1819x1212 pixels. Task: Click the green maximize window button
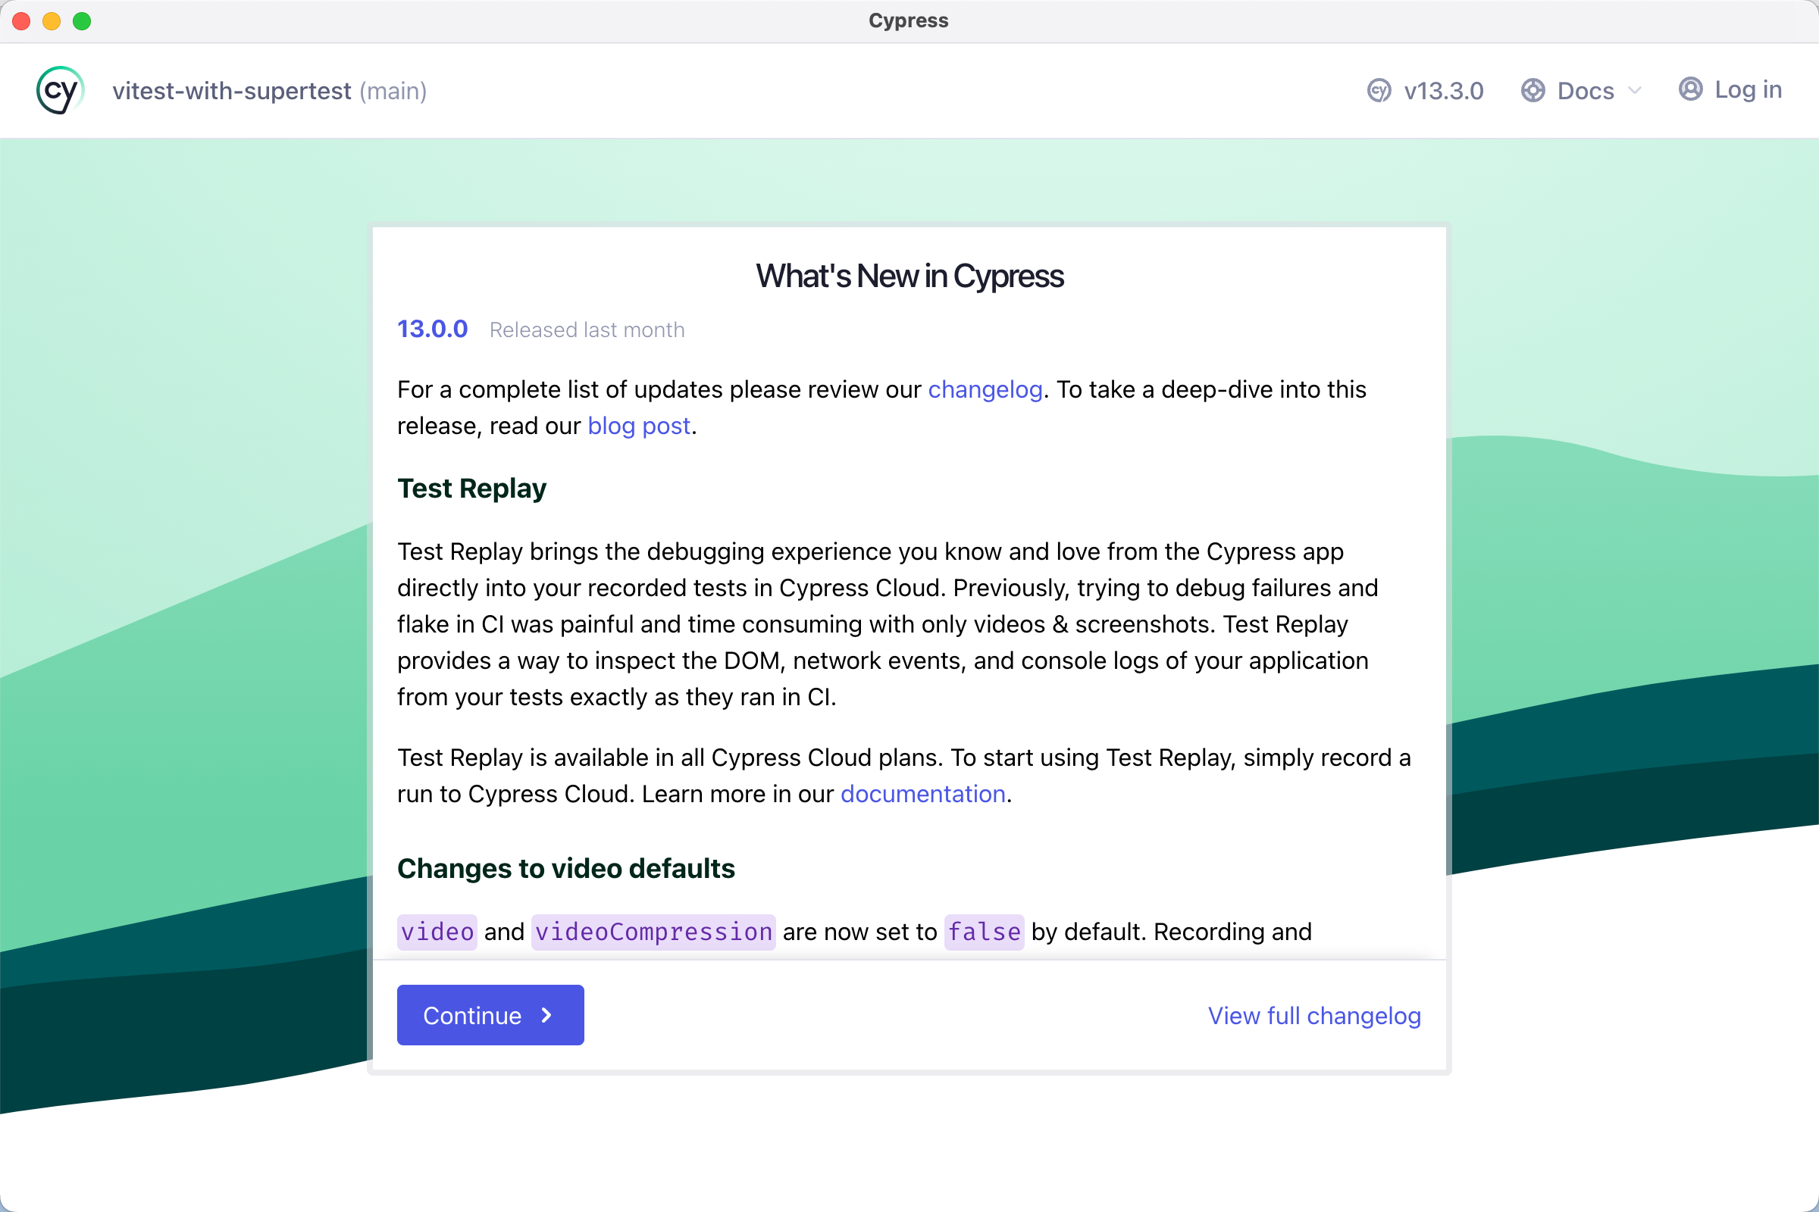click(82, 21)
